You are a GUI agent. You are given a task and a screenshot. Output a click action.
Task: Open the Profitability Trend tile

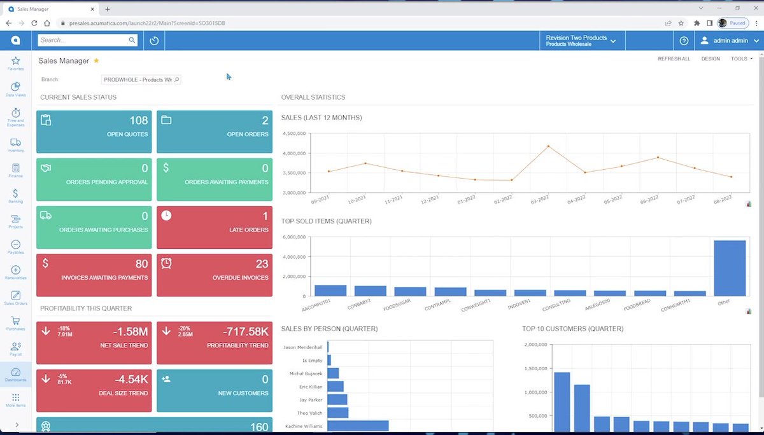(x=215, y=343)
